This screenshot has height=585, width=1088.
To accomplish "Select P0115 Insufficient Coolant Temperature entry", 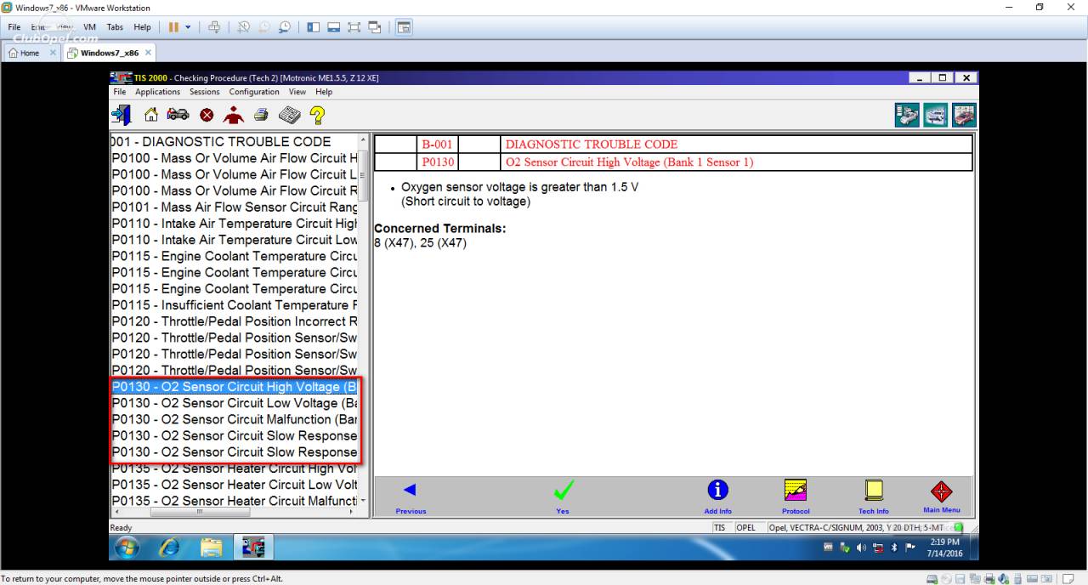I will coord(235,304).
